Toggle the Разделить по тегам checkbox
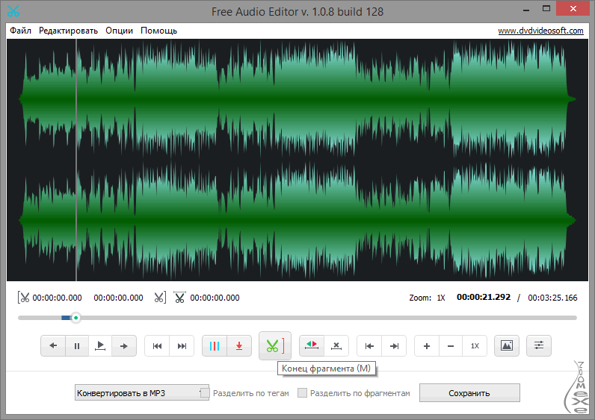 tap(205, 393)
